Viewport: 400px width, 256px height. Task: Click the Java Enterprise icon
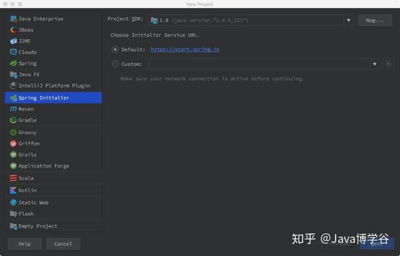[x=14, y=19]
